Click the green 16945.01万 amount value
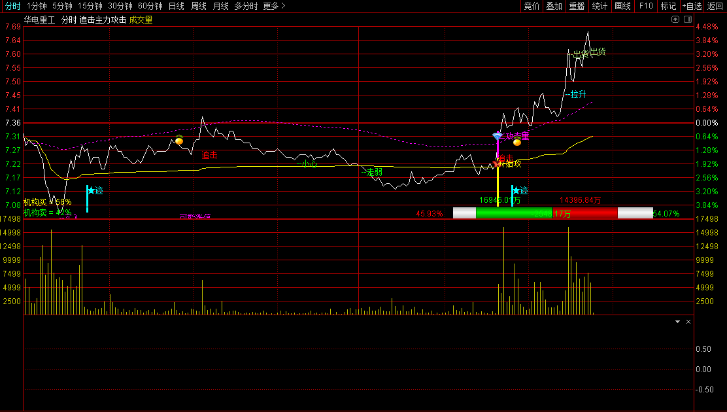727x412 pixels. [499, 200]
